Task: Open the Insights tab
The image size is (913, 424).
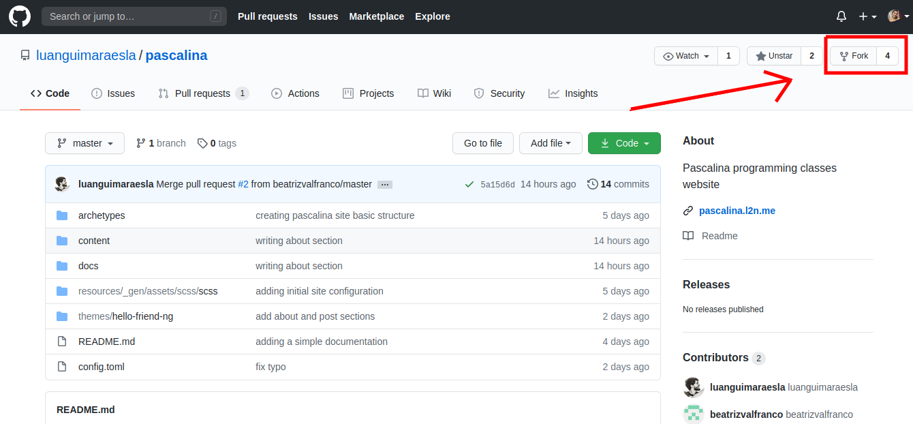Action: [x=573, y=93]
